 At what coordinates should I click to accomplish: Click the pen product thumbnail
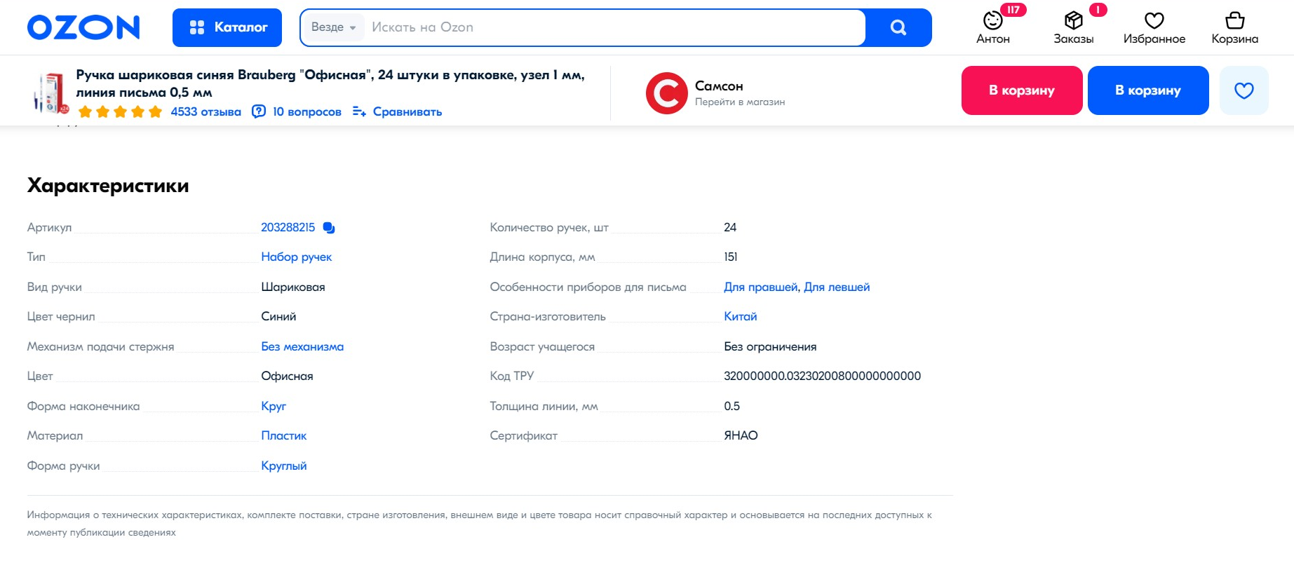pos(50,93)
